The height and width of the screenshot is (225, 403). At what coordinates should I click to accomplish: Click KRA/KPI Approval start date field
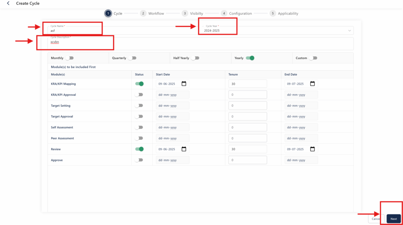click(172, 95)
